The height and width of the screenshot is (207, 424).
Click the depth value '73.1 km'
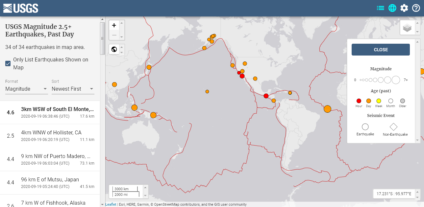[87, 163]
